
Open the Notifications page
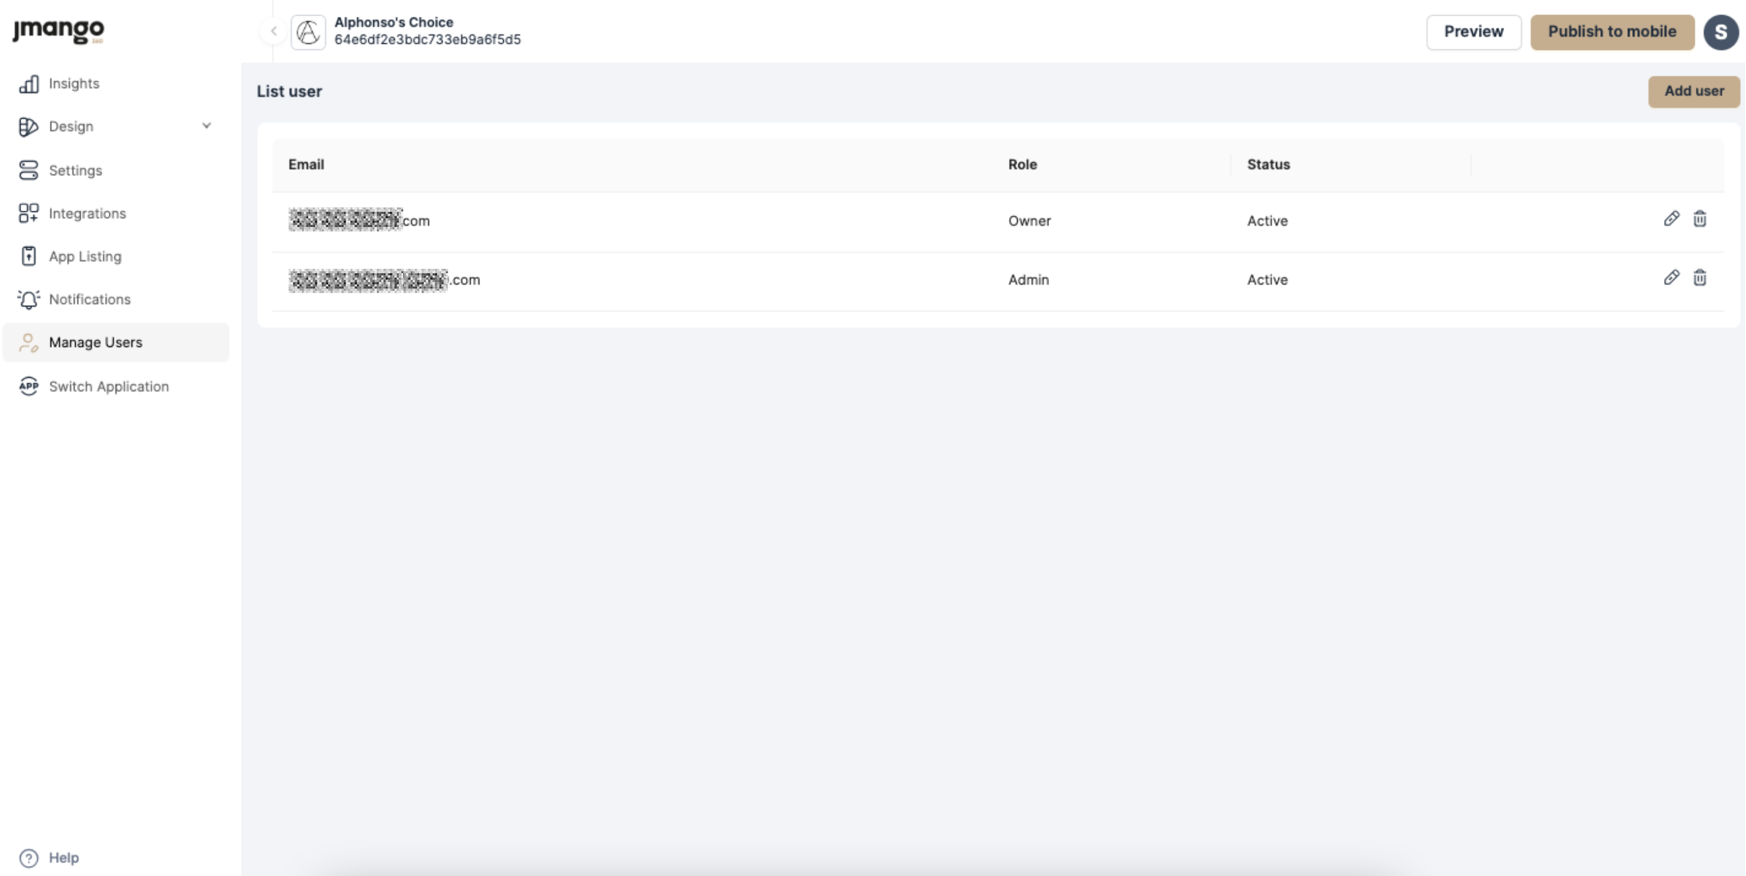pyautogui.click(x=89, y=299)
